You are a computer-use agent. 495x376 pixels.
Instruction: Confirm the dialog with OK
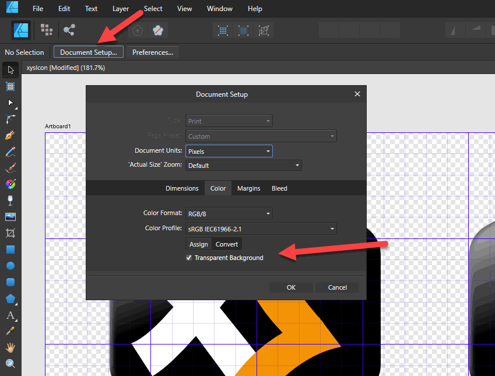click(x=291, y=287)
